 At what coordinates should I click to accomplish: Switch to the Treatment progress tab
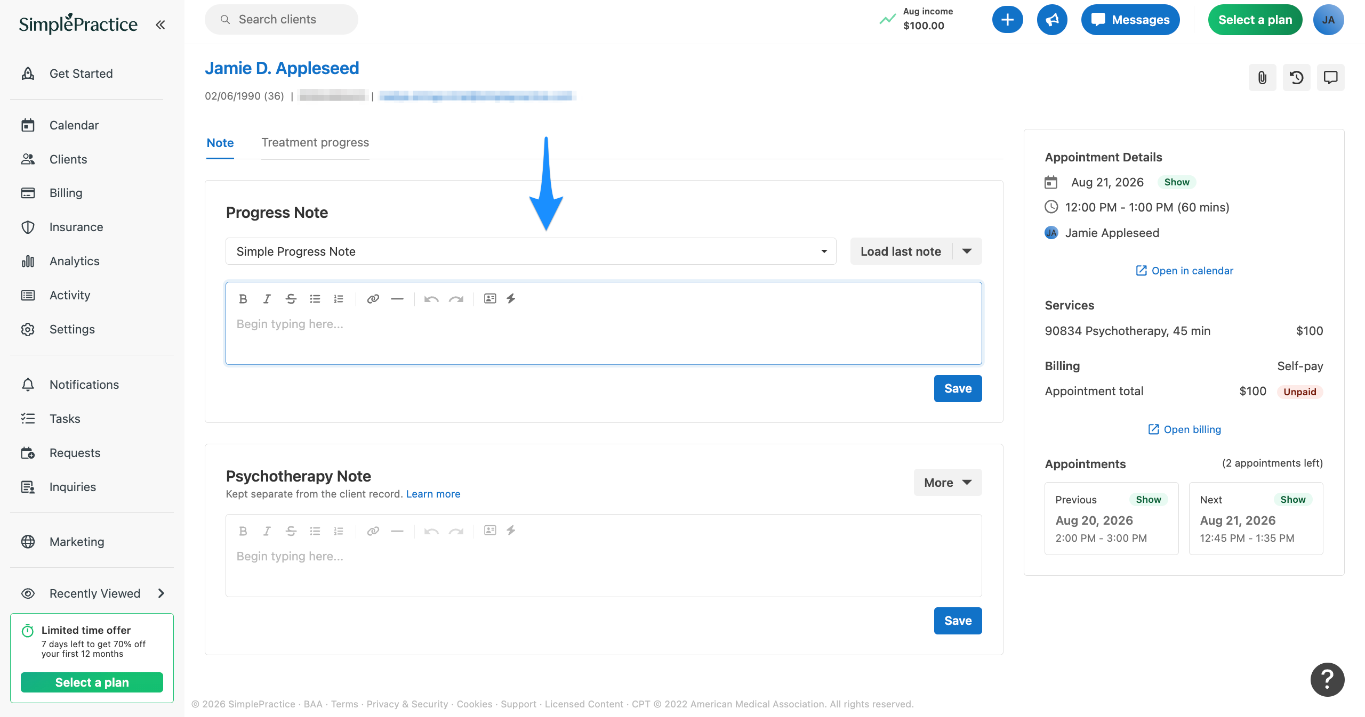pyautogui.click(x=315, y=143)
